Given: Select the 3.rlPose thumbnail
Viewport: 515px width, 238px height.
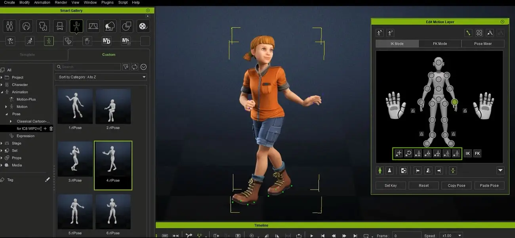Looking at the screenshot, I should (75, 159).
